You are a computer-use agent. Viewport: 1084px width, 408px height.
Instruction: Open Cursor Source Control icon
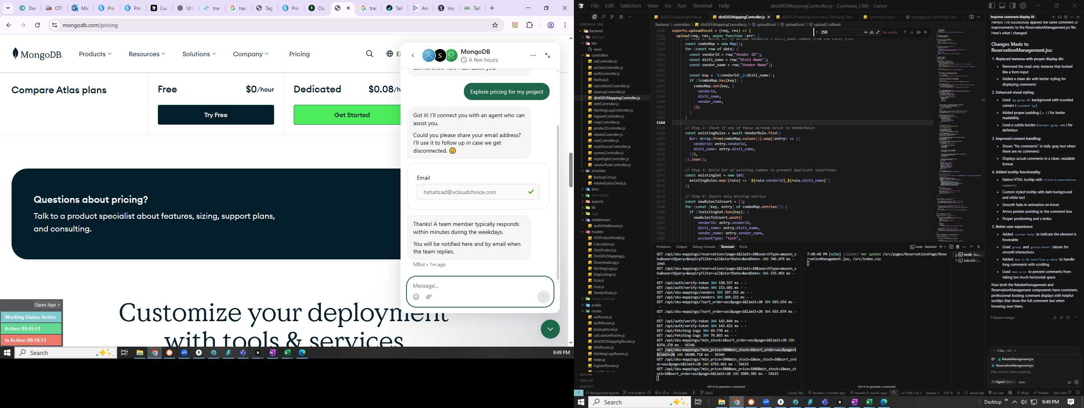point(612,17)
